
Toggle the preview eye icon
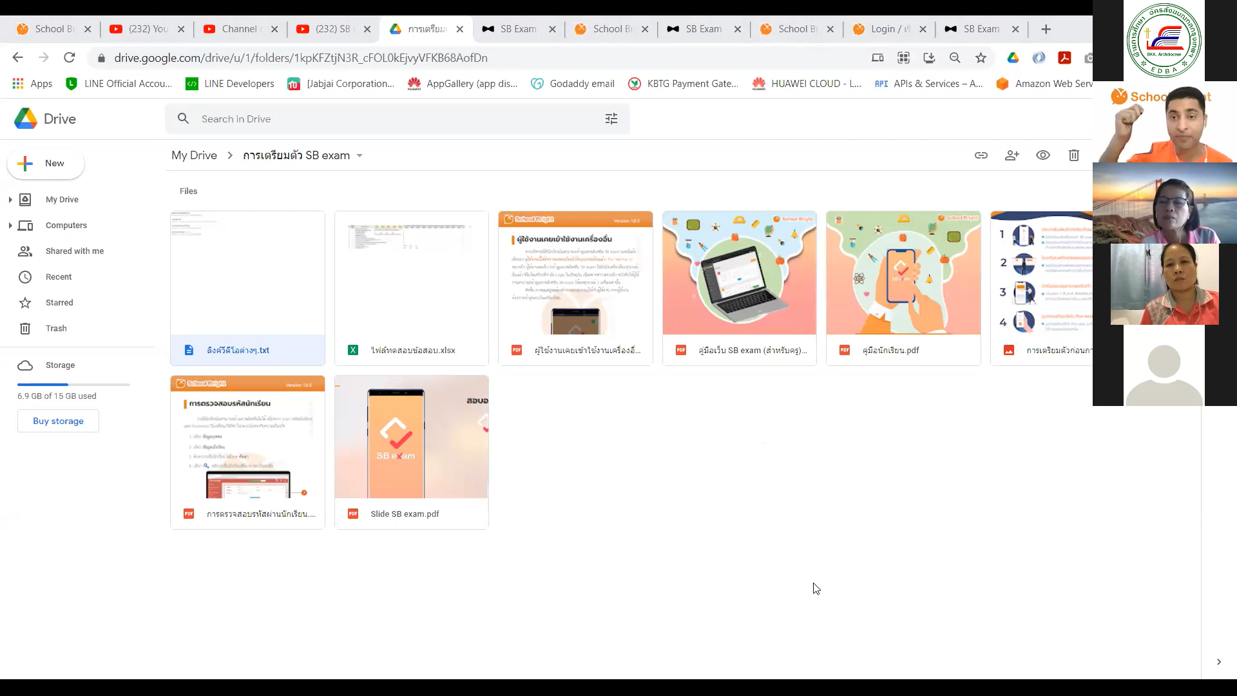click(1042, 155)
